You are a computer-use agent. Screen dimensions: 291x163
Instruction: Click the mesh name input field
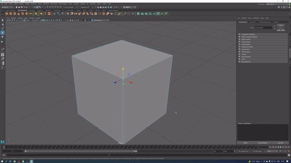(263, 28)
